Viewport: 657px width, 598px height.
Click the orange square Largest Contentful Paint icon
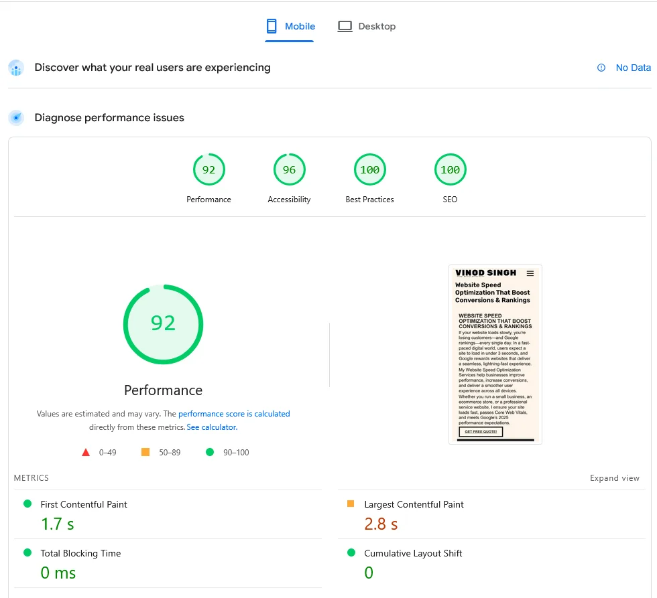pos(351,504)
